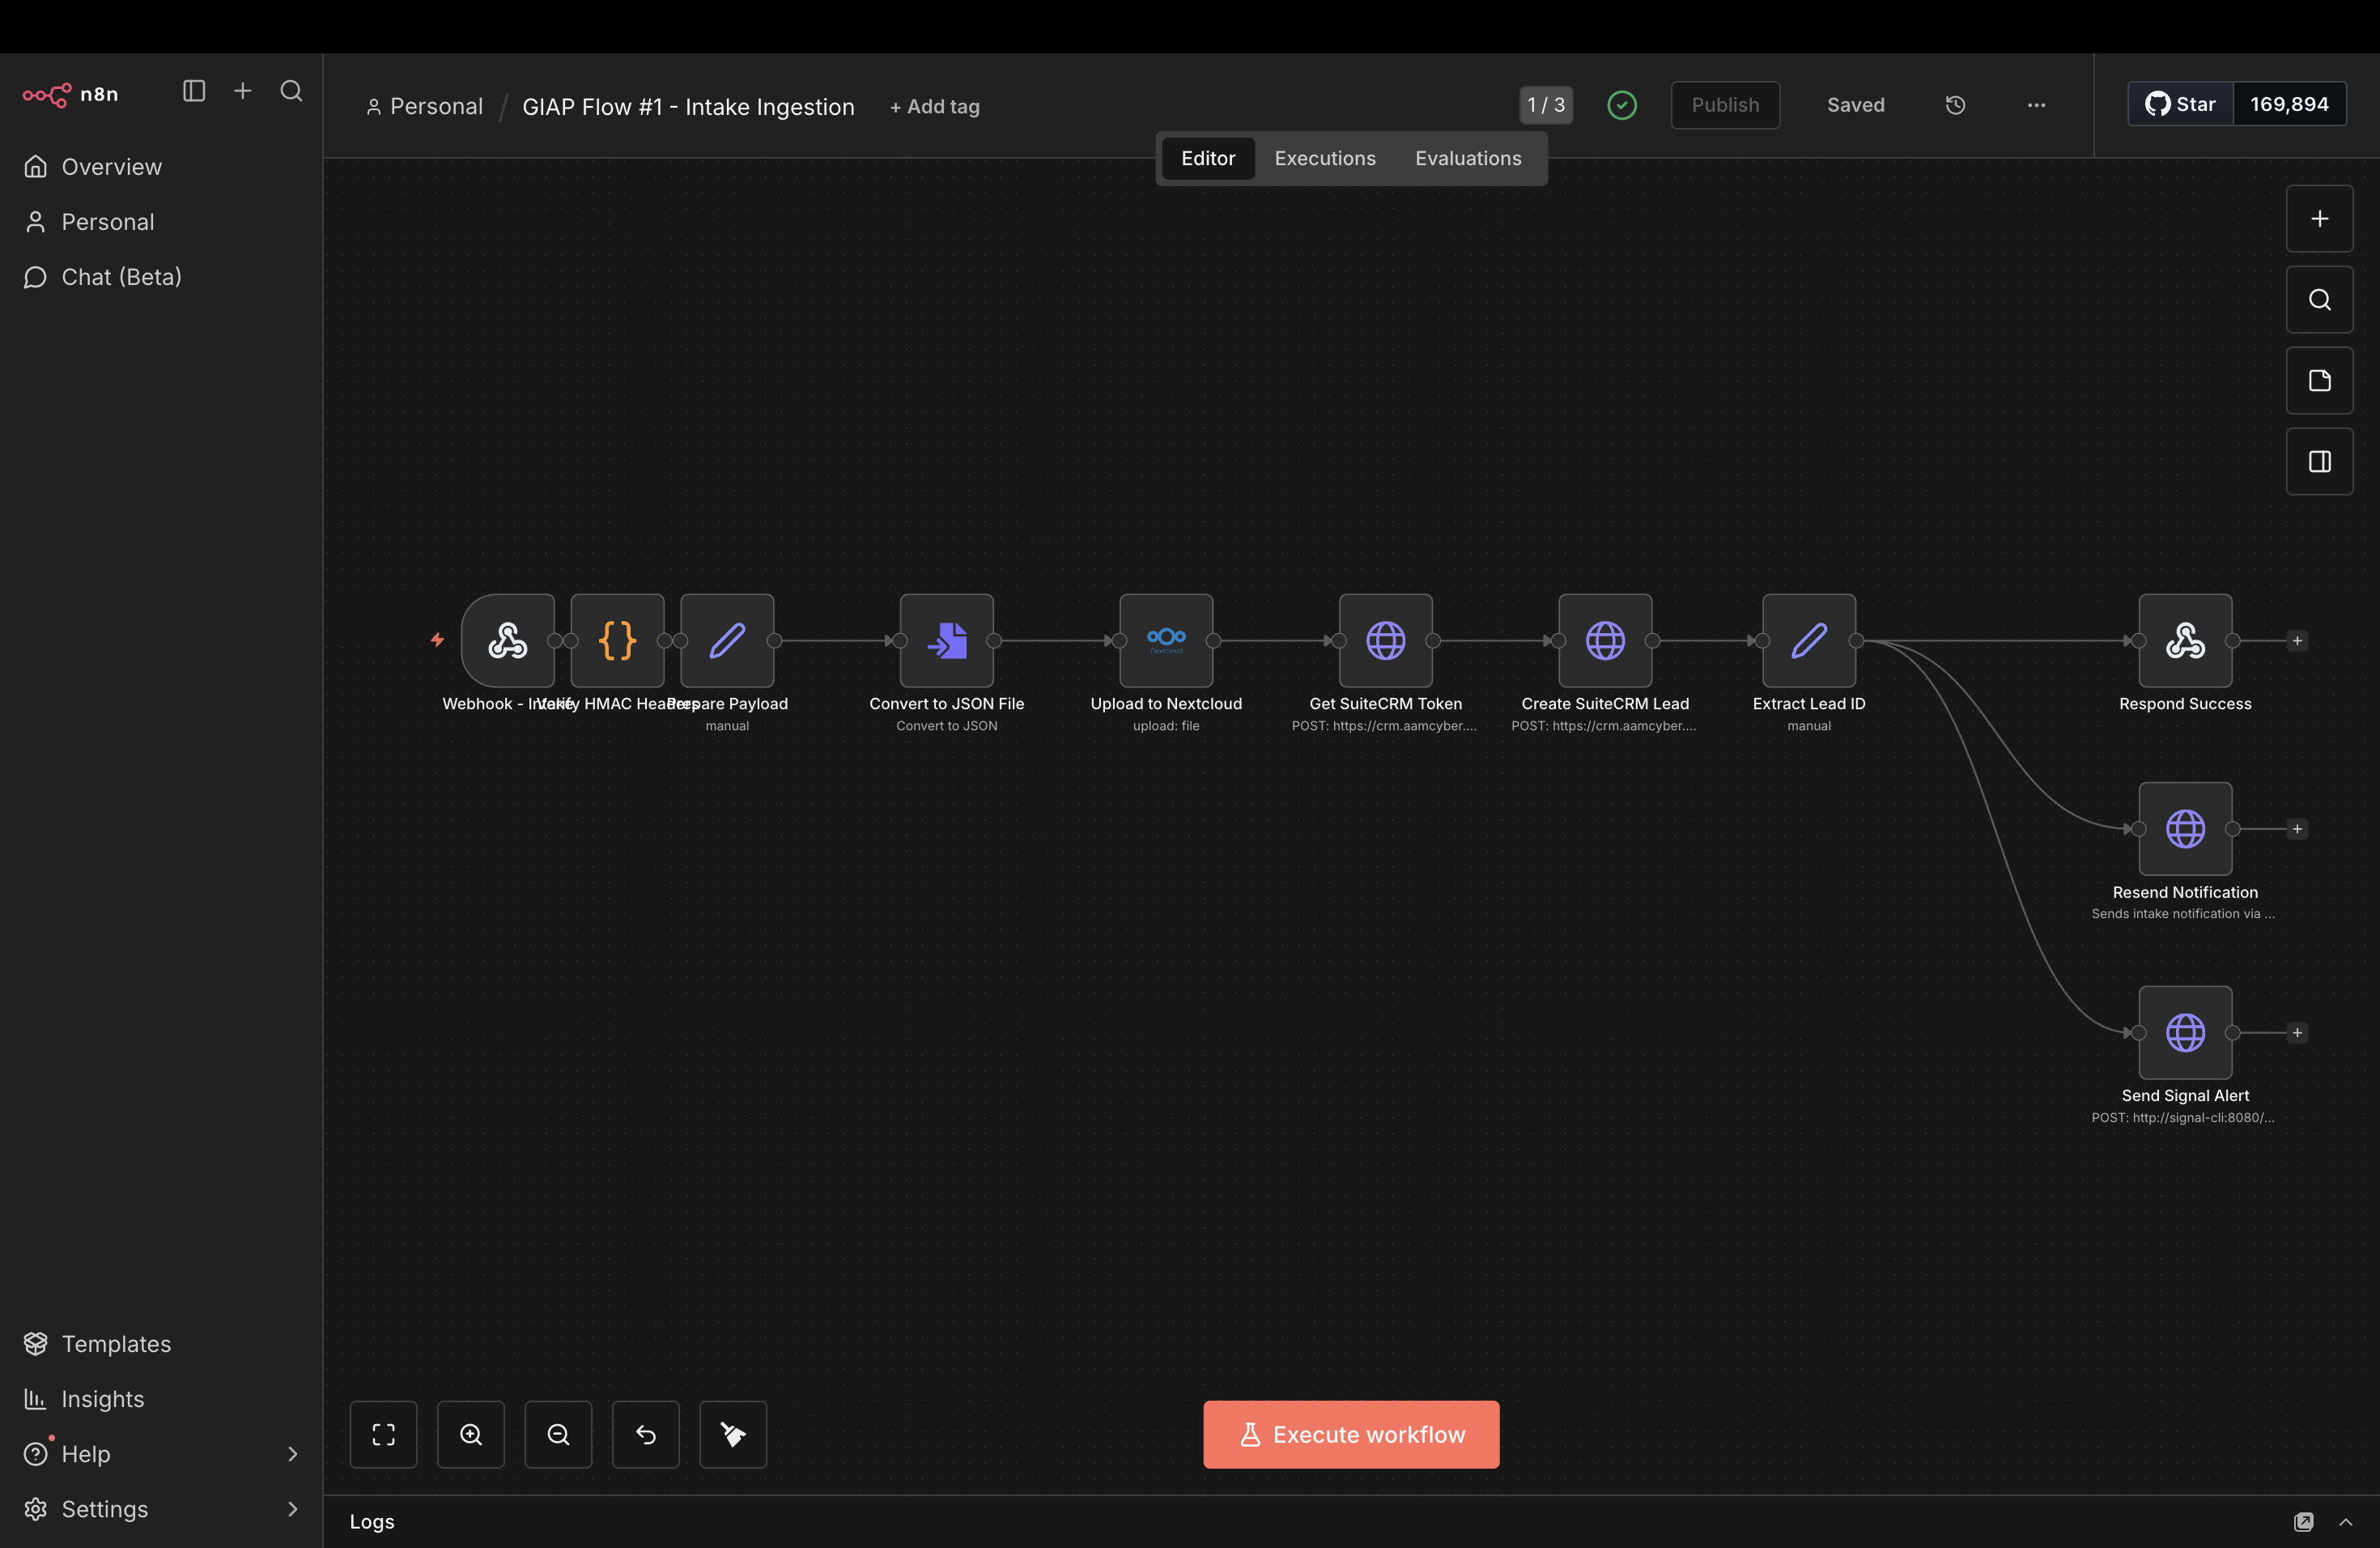Expand the Settings submenu
Viewport: 2380px width, 1548px height.
[292, 1509]
